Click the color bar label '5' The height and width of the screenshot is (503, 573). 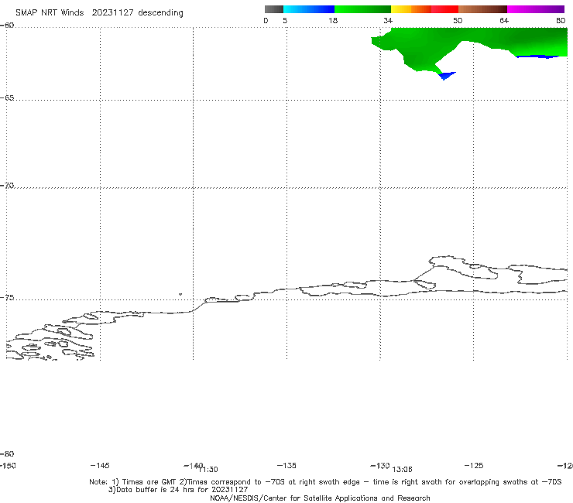285,20
